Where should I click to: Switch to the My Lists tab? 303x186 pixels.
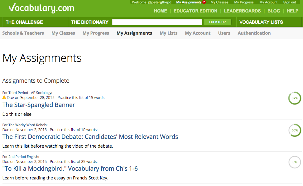pos(168,33)
